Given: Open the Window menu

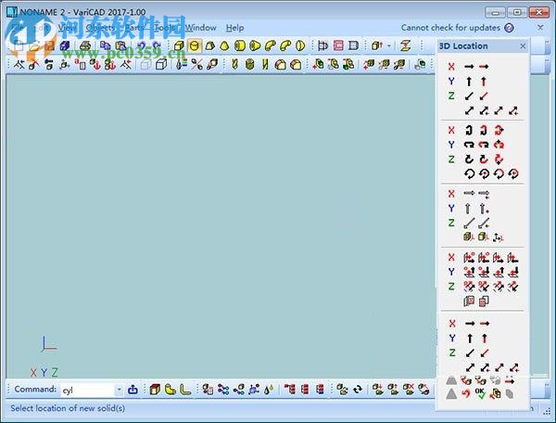Looking at the screenshot, I should [201, 28].
